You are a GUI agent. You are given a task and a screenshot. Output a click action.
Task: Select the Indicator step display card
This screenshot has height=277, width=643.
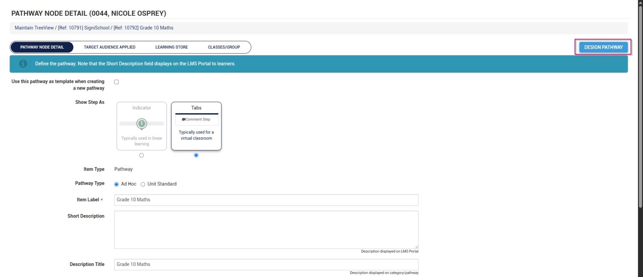click(x=142, y=126)
